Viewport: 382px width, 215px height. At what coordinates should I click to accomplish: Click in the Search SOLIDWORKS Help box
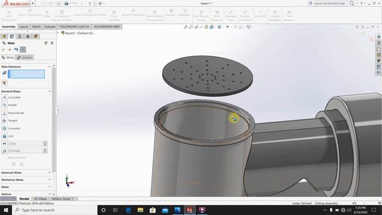coord(329,4)
